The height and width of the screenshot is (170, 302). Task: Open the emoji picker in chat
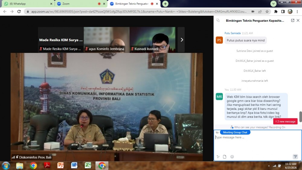pyautogui.click(x=232, y=157)
